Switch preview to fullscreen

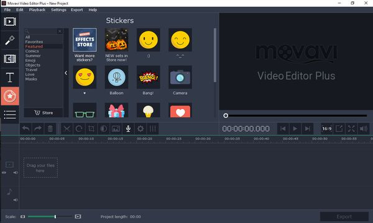click(351, 128)
